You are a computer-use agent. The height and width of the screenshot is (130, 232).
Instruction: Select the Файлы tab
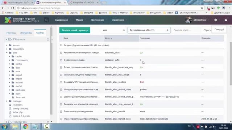[x=40, y=33]
